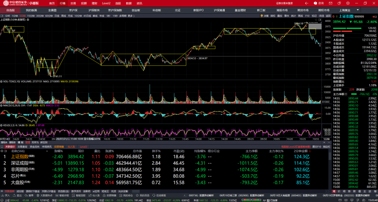Open the mail envelope icon in title bar
This screenshot has height=202, width=378.
click(331, 3)
